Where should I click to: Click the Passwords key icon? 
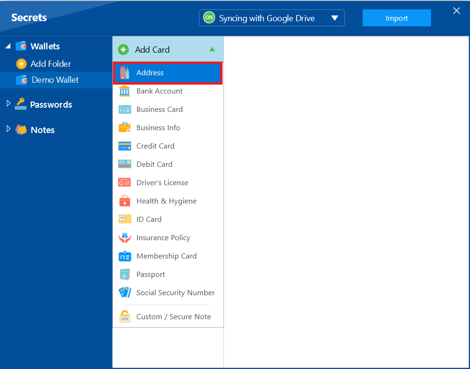click(x=21, y=104)
